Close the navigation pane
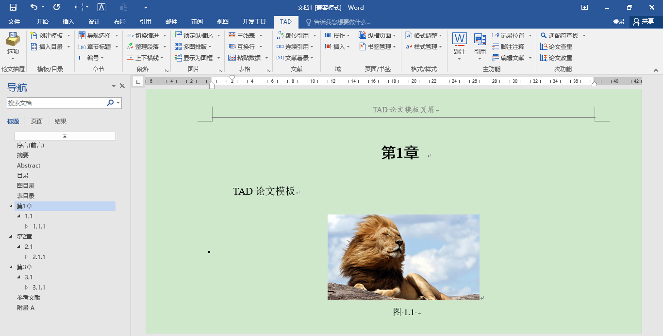This screenshot has width=663, height=336. click(122, 86)
